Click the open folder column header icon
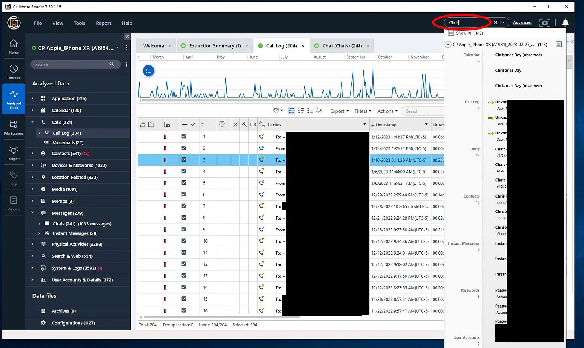 pyautogui.click(x=142, y=125)
